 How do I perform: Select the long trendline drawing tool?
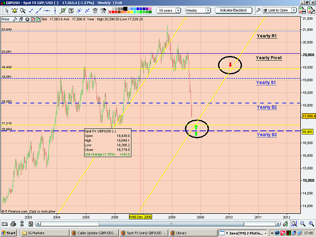[x=39, y=11]
